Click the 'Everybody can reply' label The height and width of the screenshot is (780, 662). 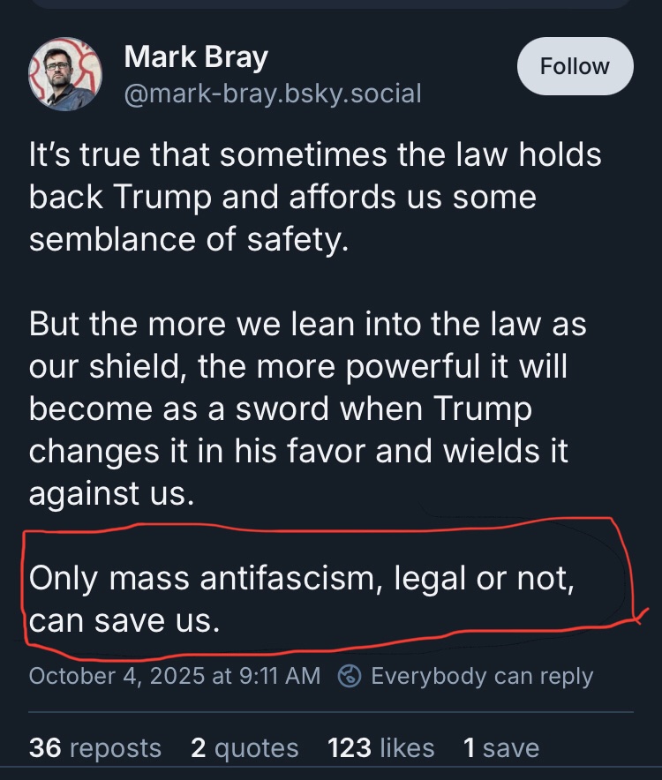(482, 676)
